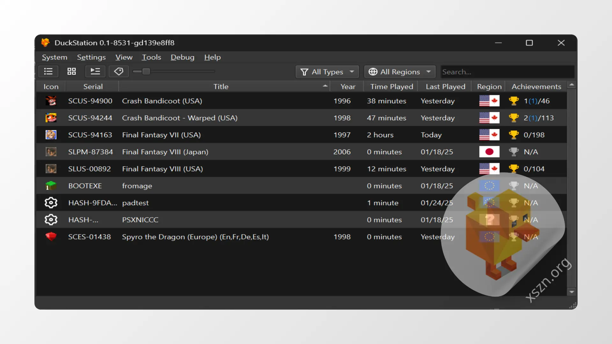Open the View menu
This screenshot has width=612, height=344.
coord(124,57)
